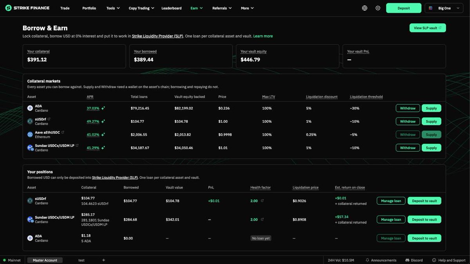Viewport: 470px width, 264px height.
Task: Expand the Tools menu
Action: pos(113,8)
